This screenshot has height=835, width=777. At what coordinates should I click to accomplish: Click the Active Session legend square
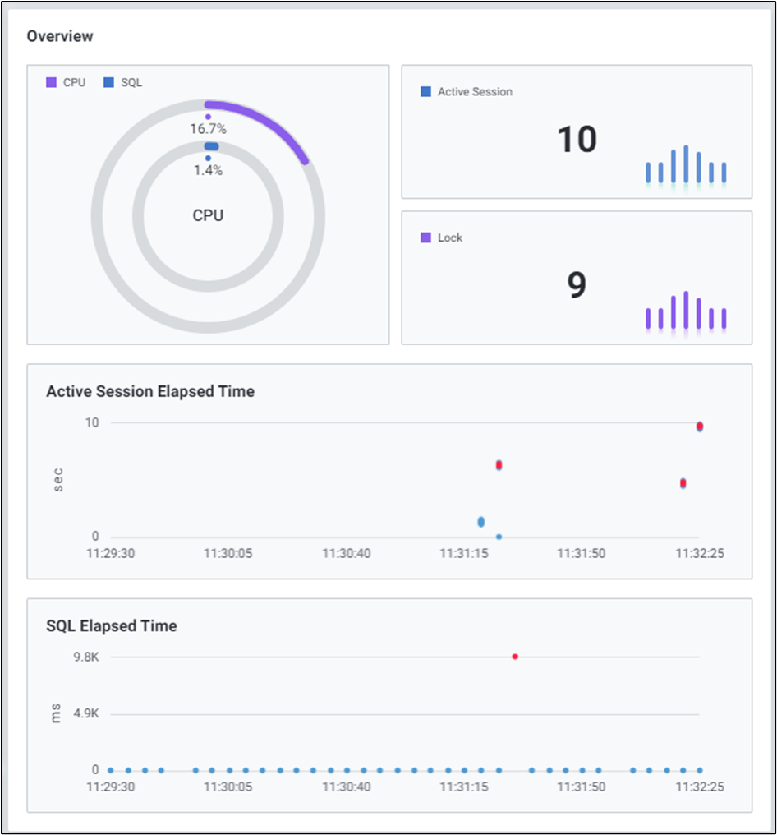coord(425,92)
